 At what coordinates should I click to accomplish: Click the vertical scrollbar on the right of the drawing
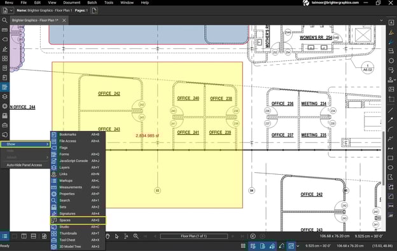pos(384,158)
